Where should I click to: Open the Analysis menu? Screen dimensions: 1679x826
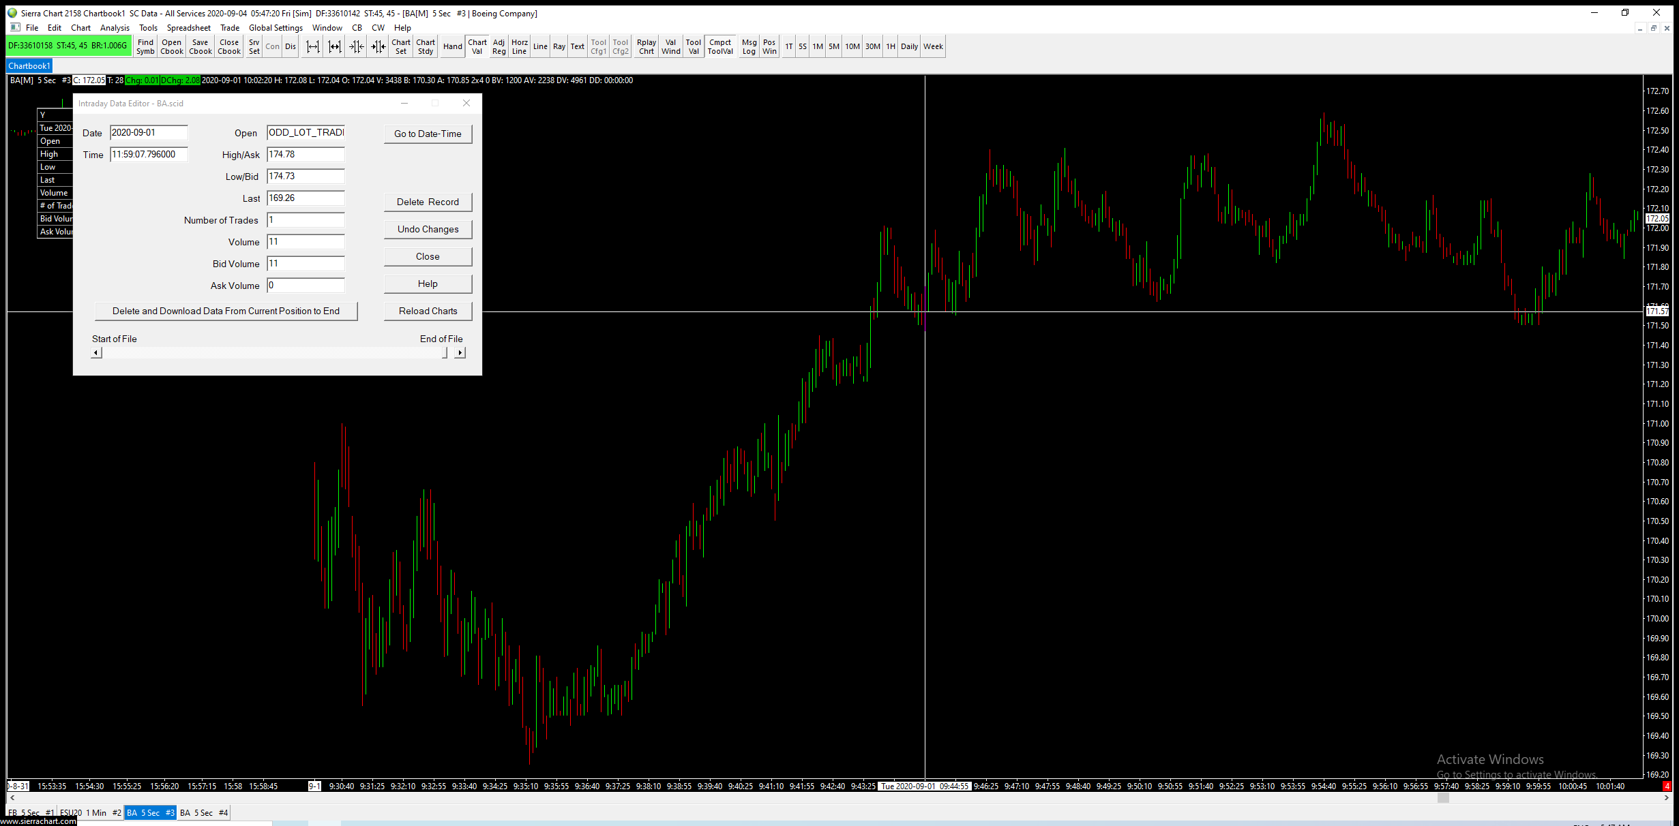tap(115, 28)
